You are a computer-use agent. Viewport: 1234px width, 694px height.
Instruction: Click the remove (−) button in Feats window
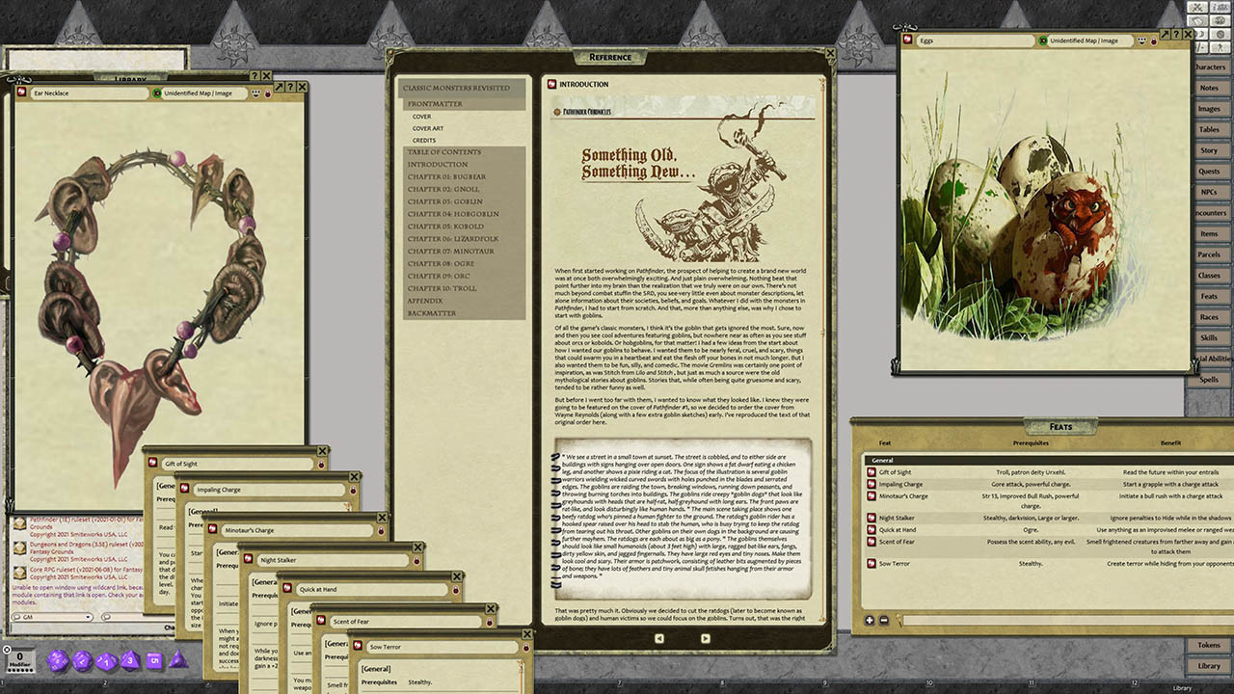[x=884, y=620]
